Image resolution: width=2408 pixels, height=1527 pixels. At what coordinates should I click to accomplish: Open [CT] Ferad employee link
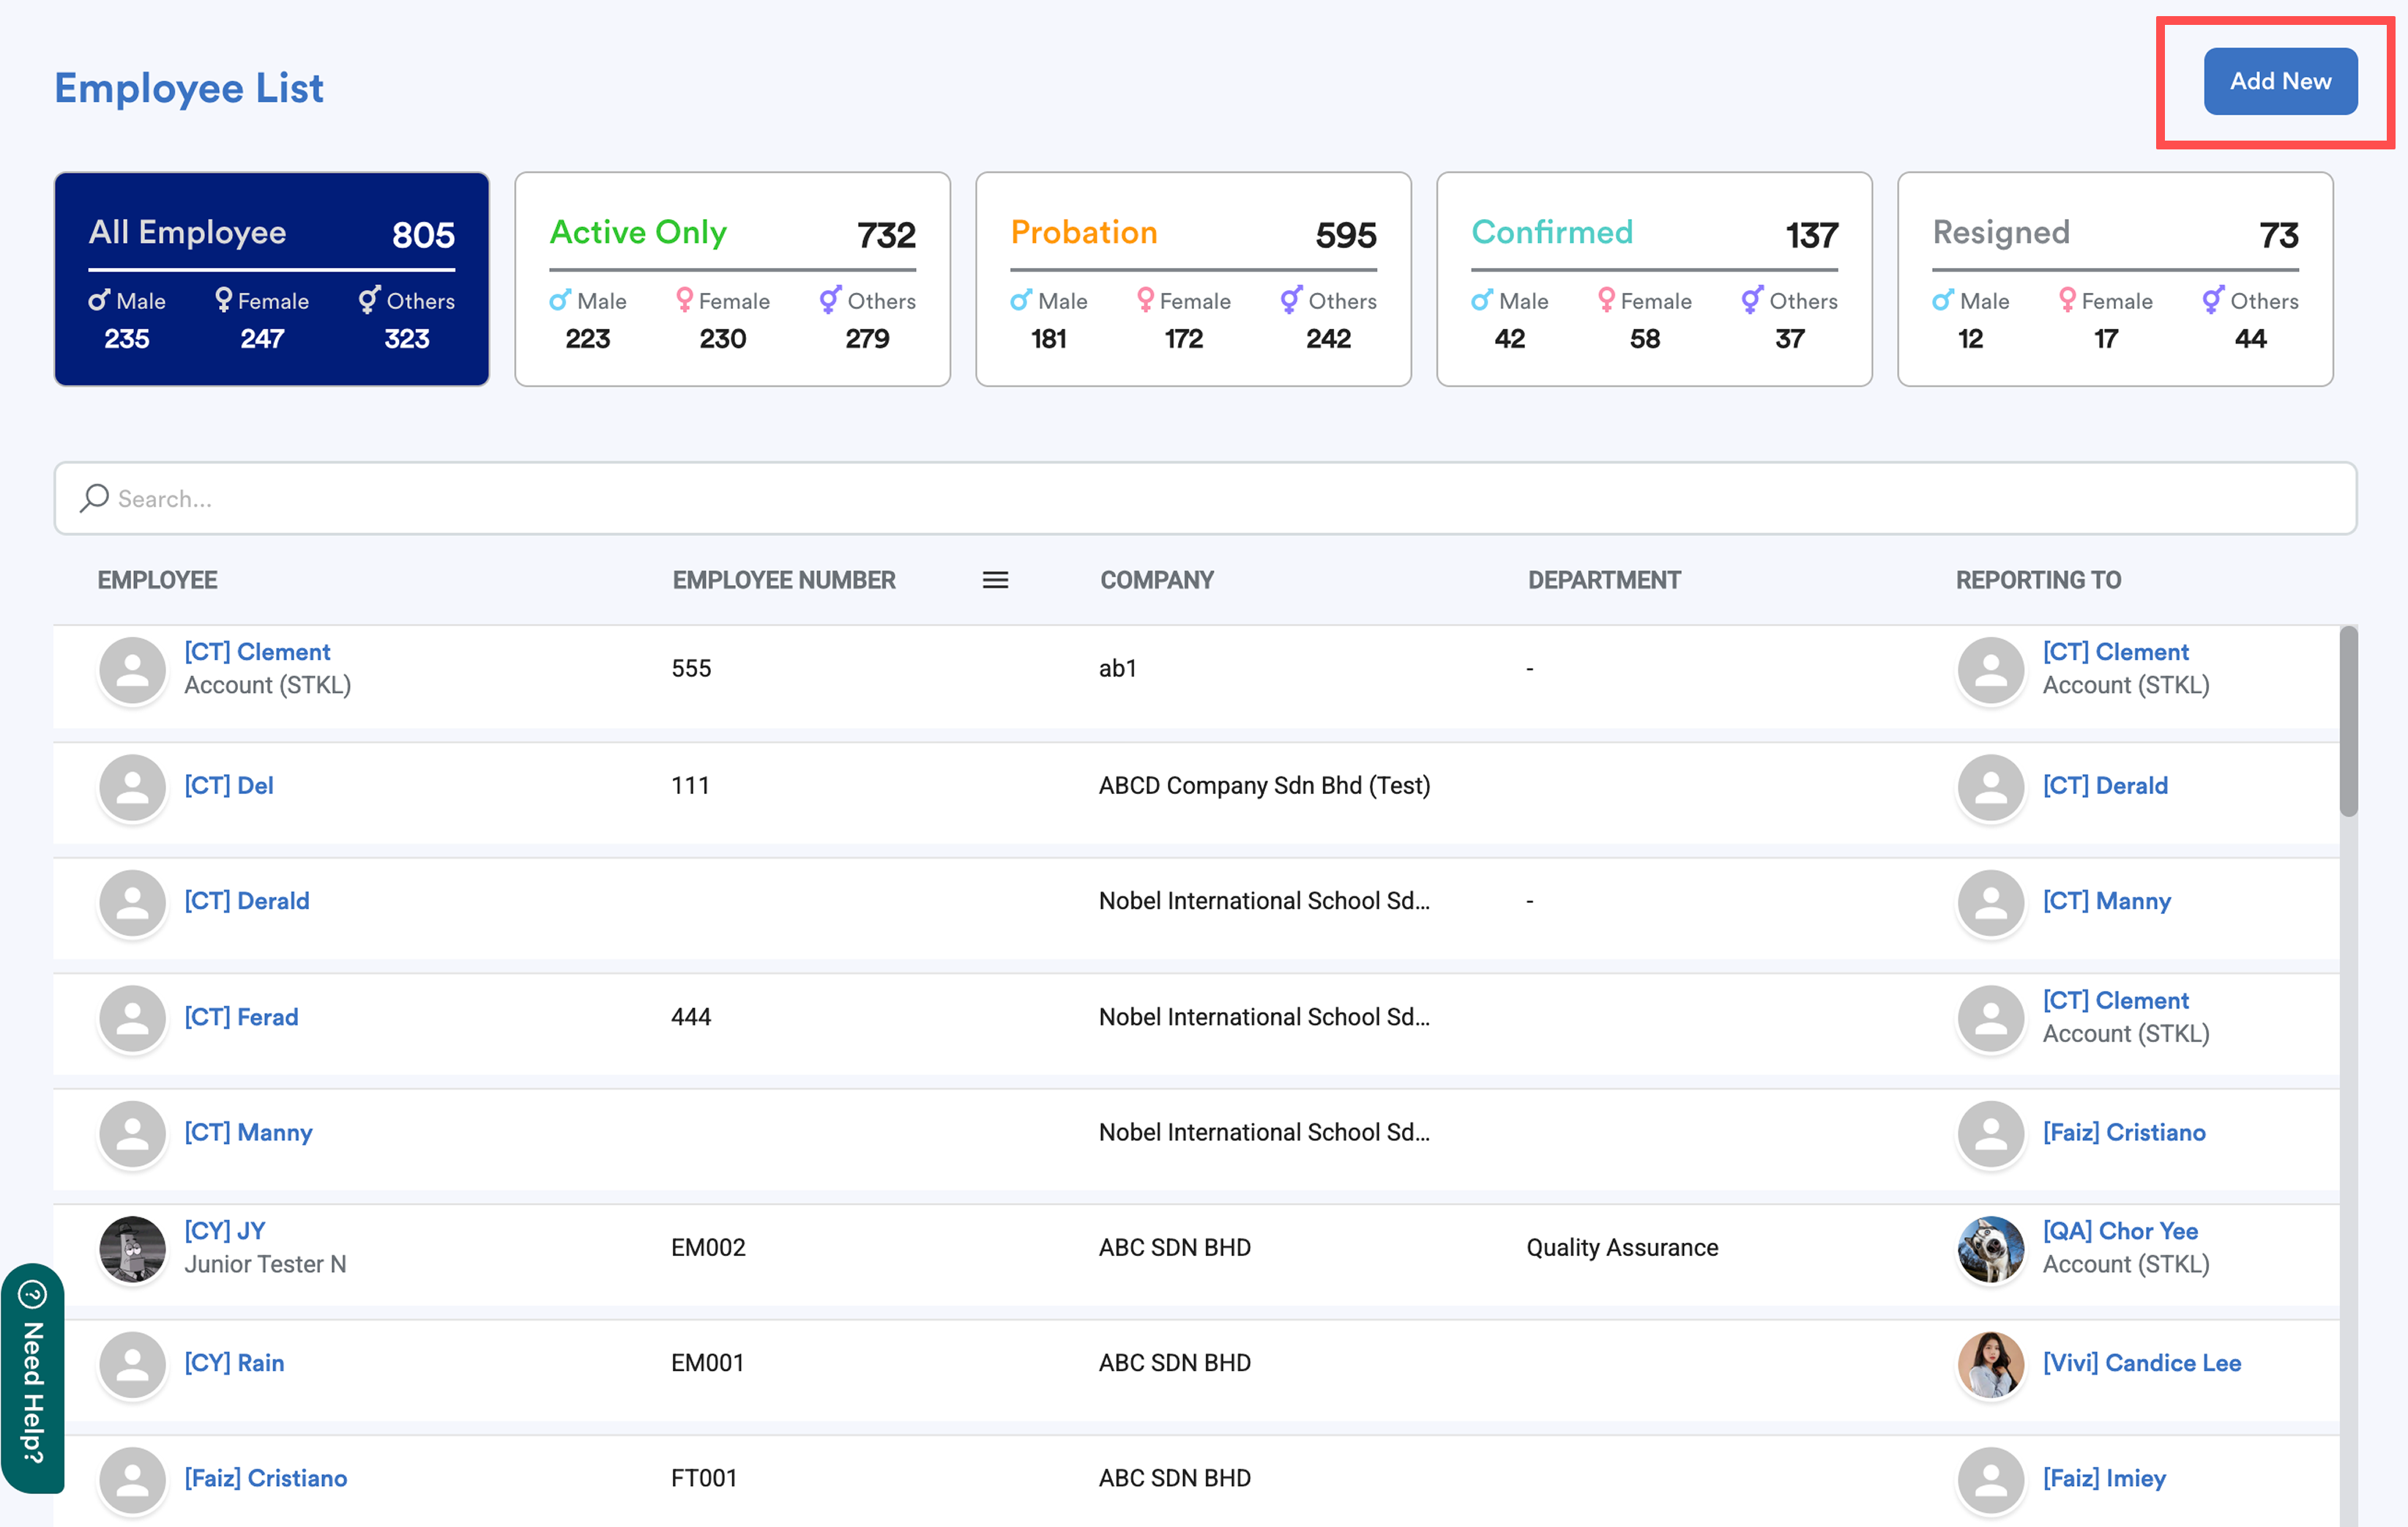point(241,1017)
